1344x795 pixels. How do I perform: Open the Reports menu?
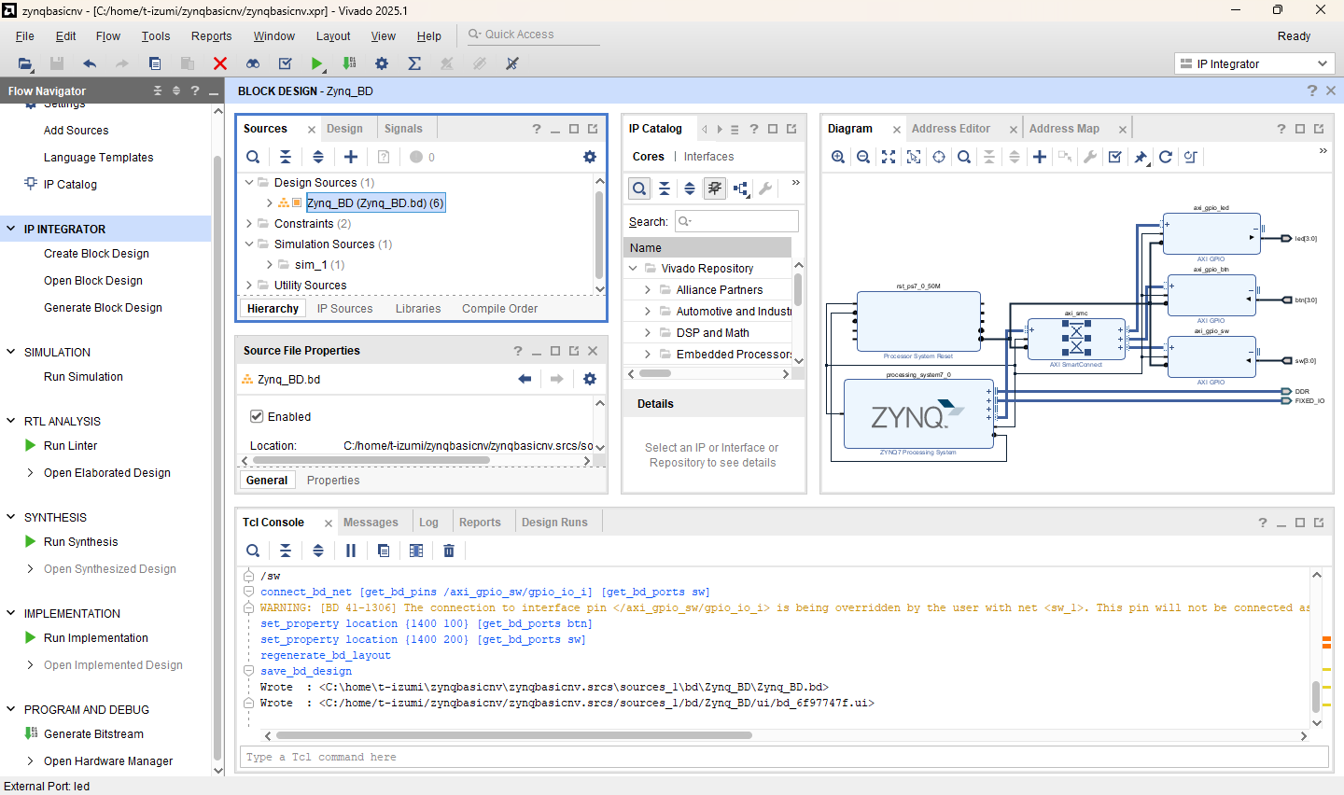pyautogui.click(x=211, y=36)
